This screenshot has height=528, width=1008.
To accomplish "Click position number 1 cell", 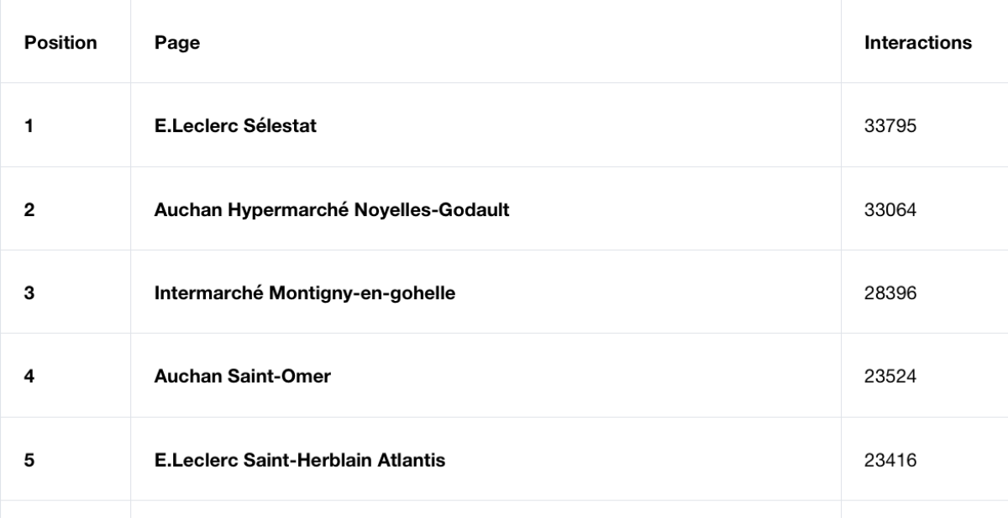I will 66,125.
